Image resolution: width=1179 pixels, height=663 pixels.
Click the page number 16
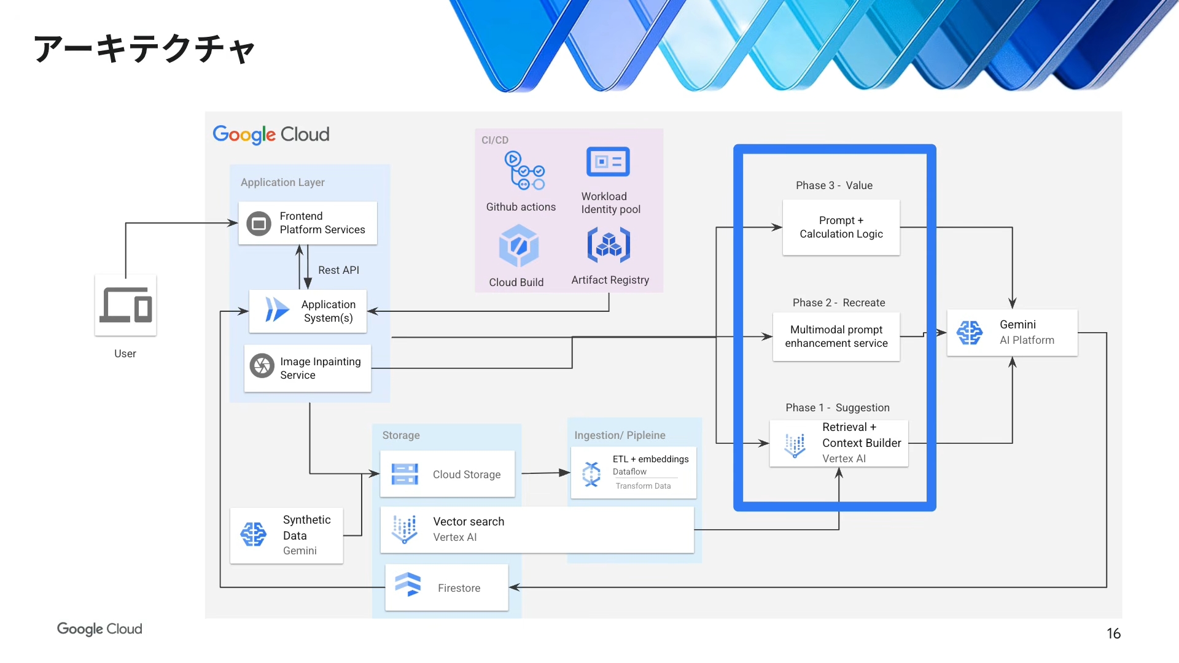pyautogui.click(x=1113, y=634)
